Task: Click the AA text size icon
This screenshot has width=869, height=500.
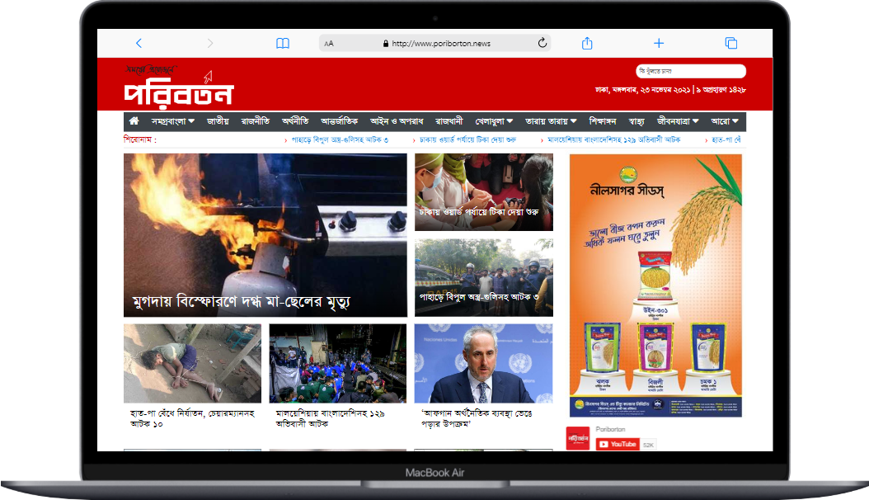Action: pos(329,42)
